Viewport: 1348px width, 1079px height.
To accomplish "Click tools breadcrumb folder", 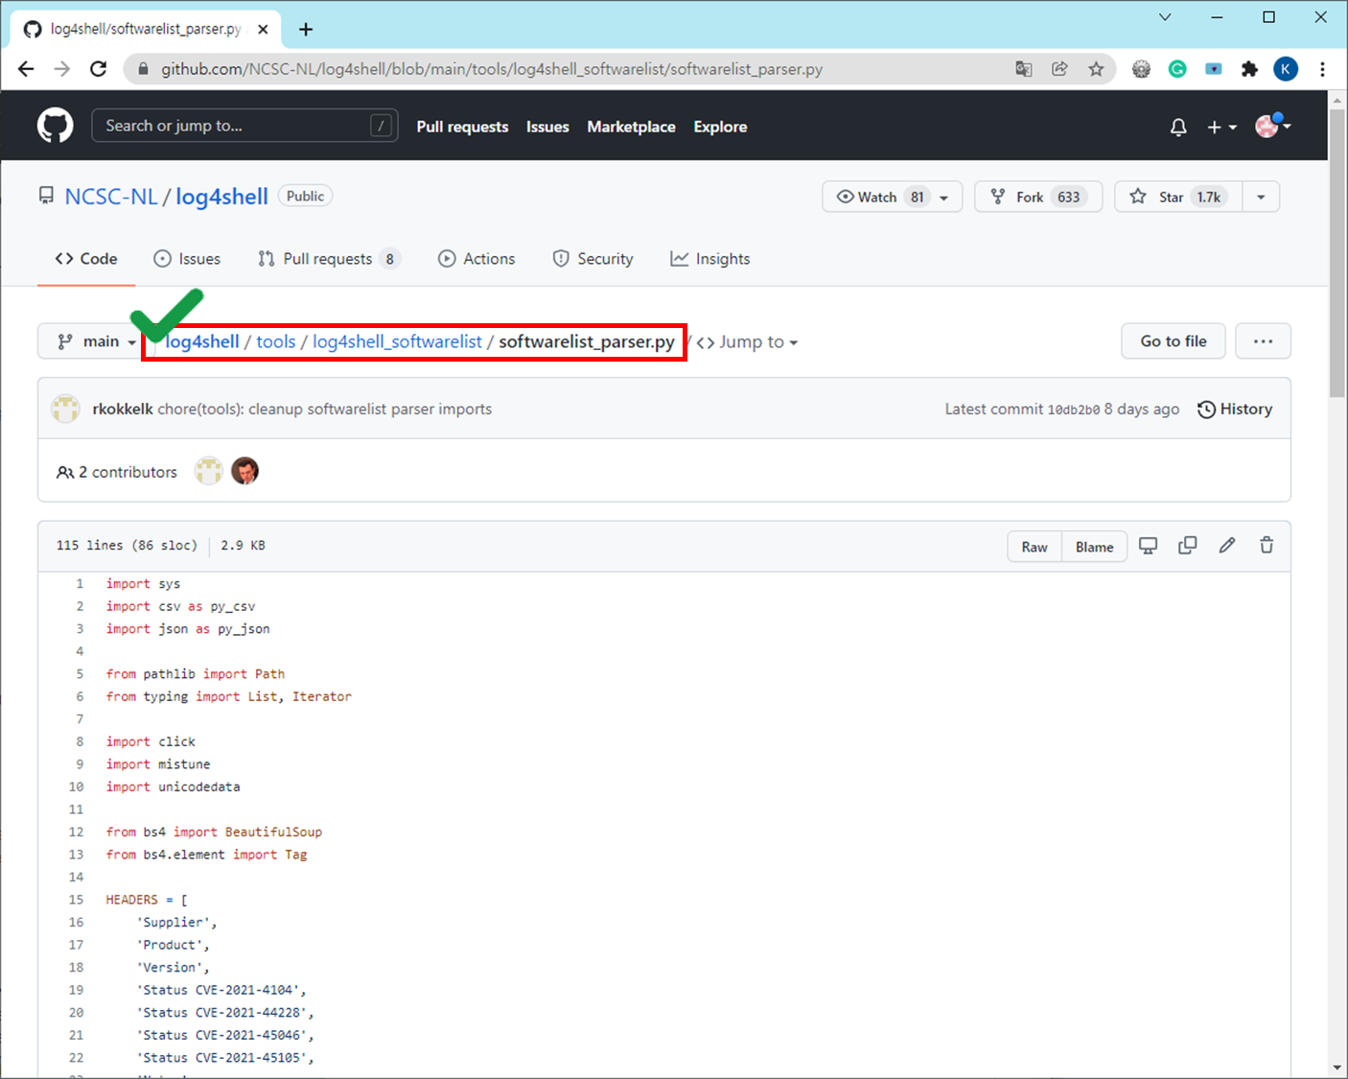I will click(x=276, y=341).
